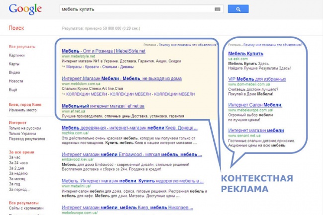323x215 pixels.
Task: Open right-side ad Интернет магазин мебели senant
Action: coord(256,131)
